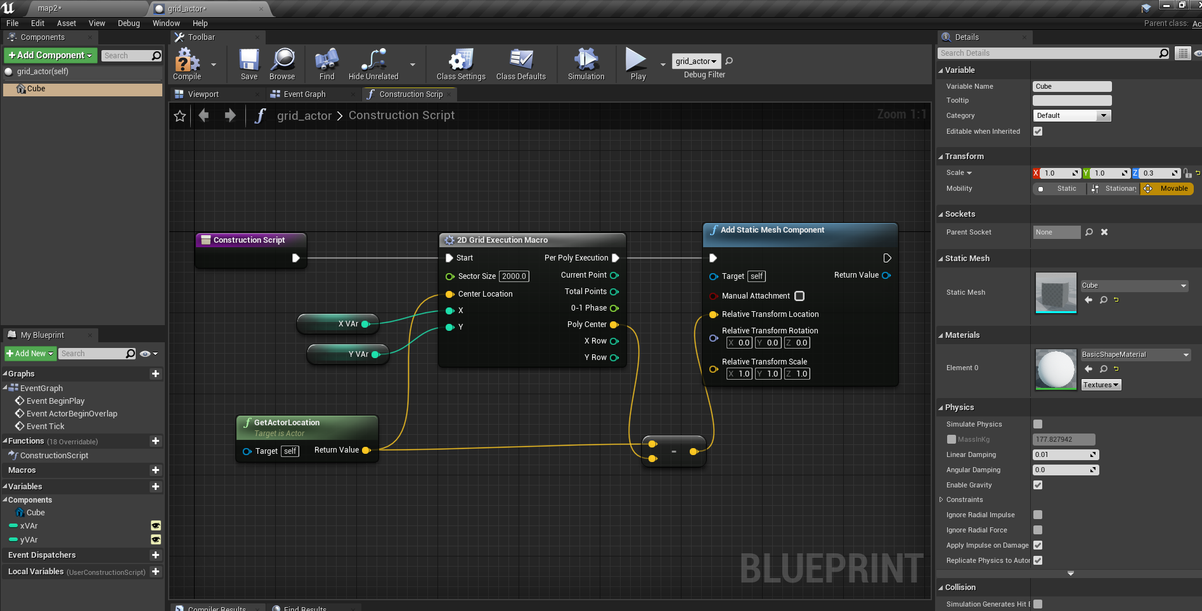Toggle Manual Attachment on node
This screenshot has width=1202, height=611.
[799, 296]
